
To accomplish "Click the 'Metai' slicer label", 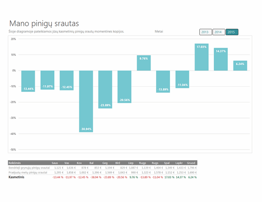I will coord(159,31).
